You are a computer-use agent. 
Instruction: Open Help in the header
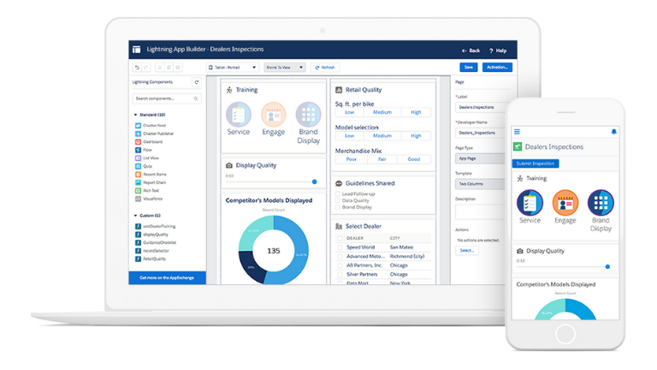(498, 51)
